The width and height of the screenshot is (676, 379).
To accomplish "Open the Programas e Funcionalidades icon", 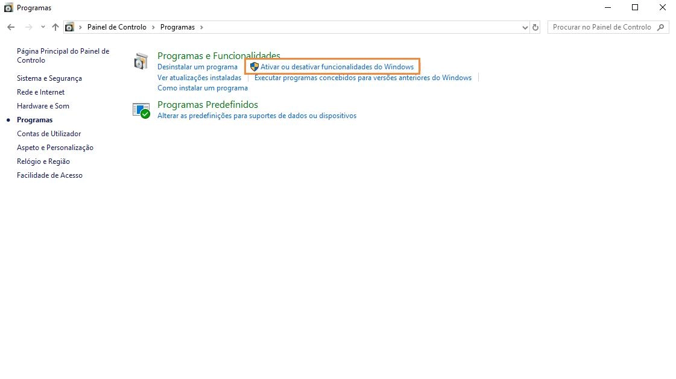I will click(141, 61).
